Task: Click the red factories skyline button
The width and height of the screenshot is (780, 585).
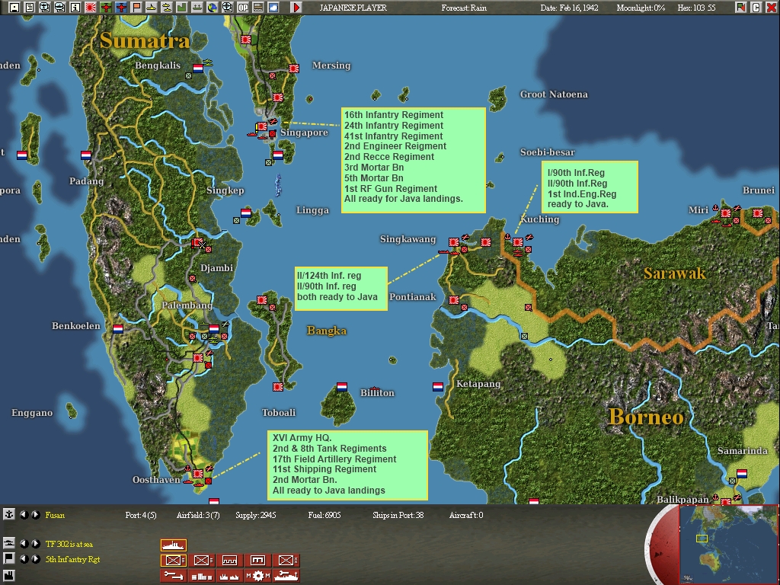Action: pos(230,576)
